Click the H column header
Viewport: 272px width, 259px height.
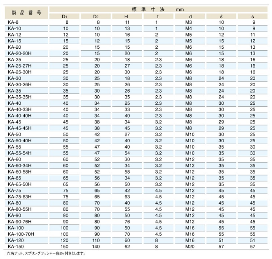(x=127, y=16)
